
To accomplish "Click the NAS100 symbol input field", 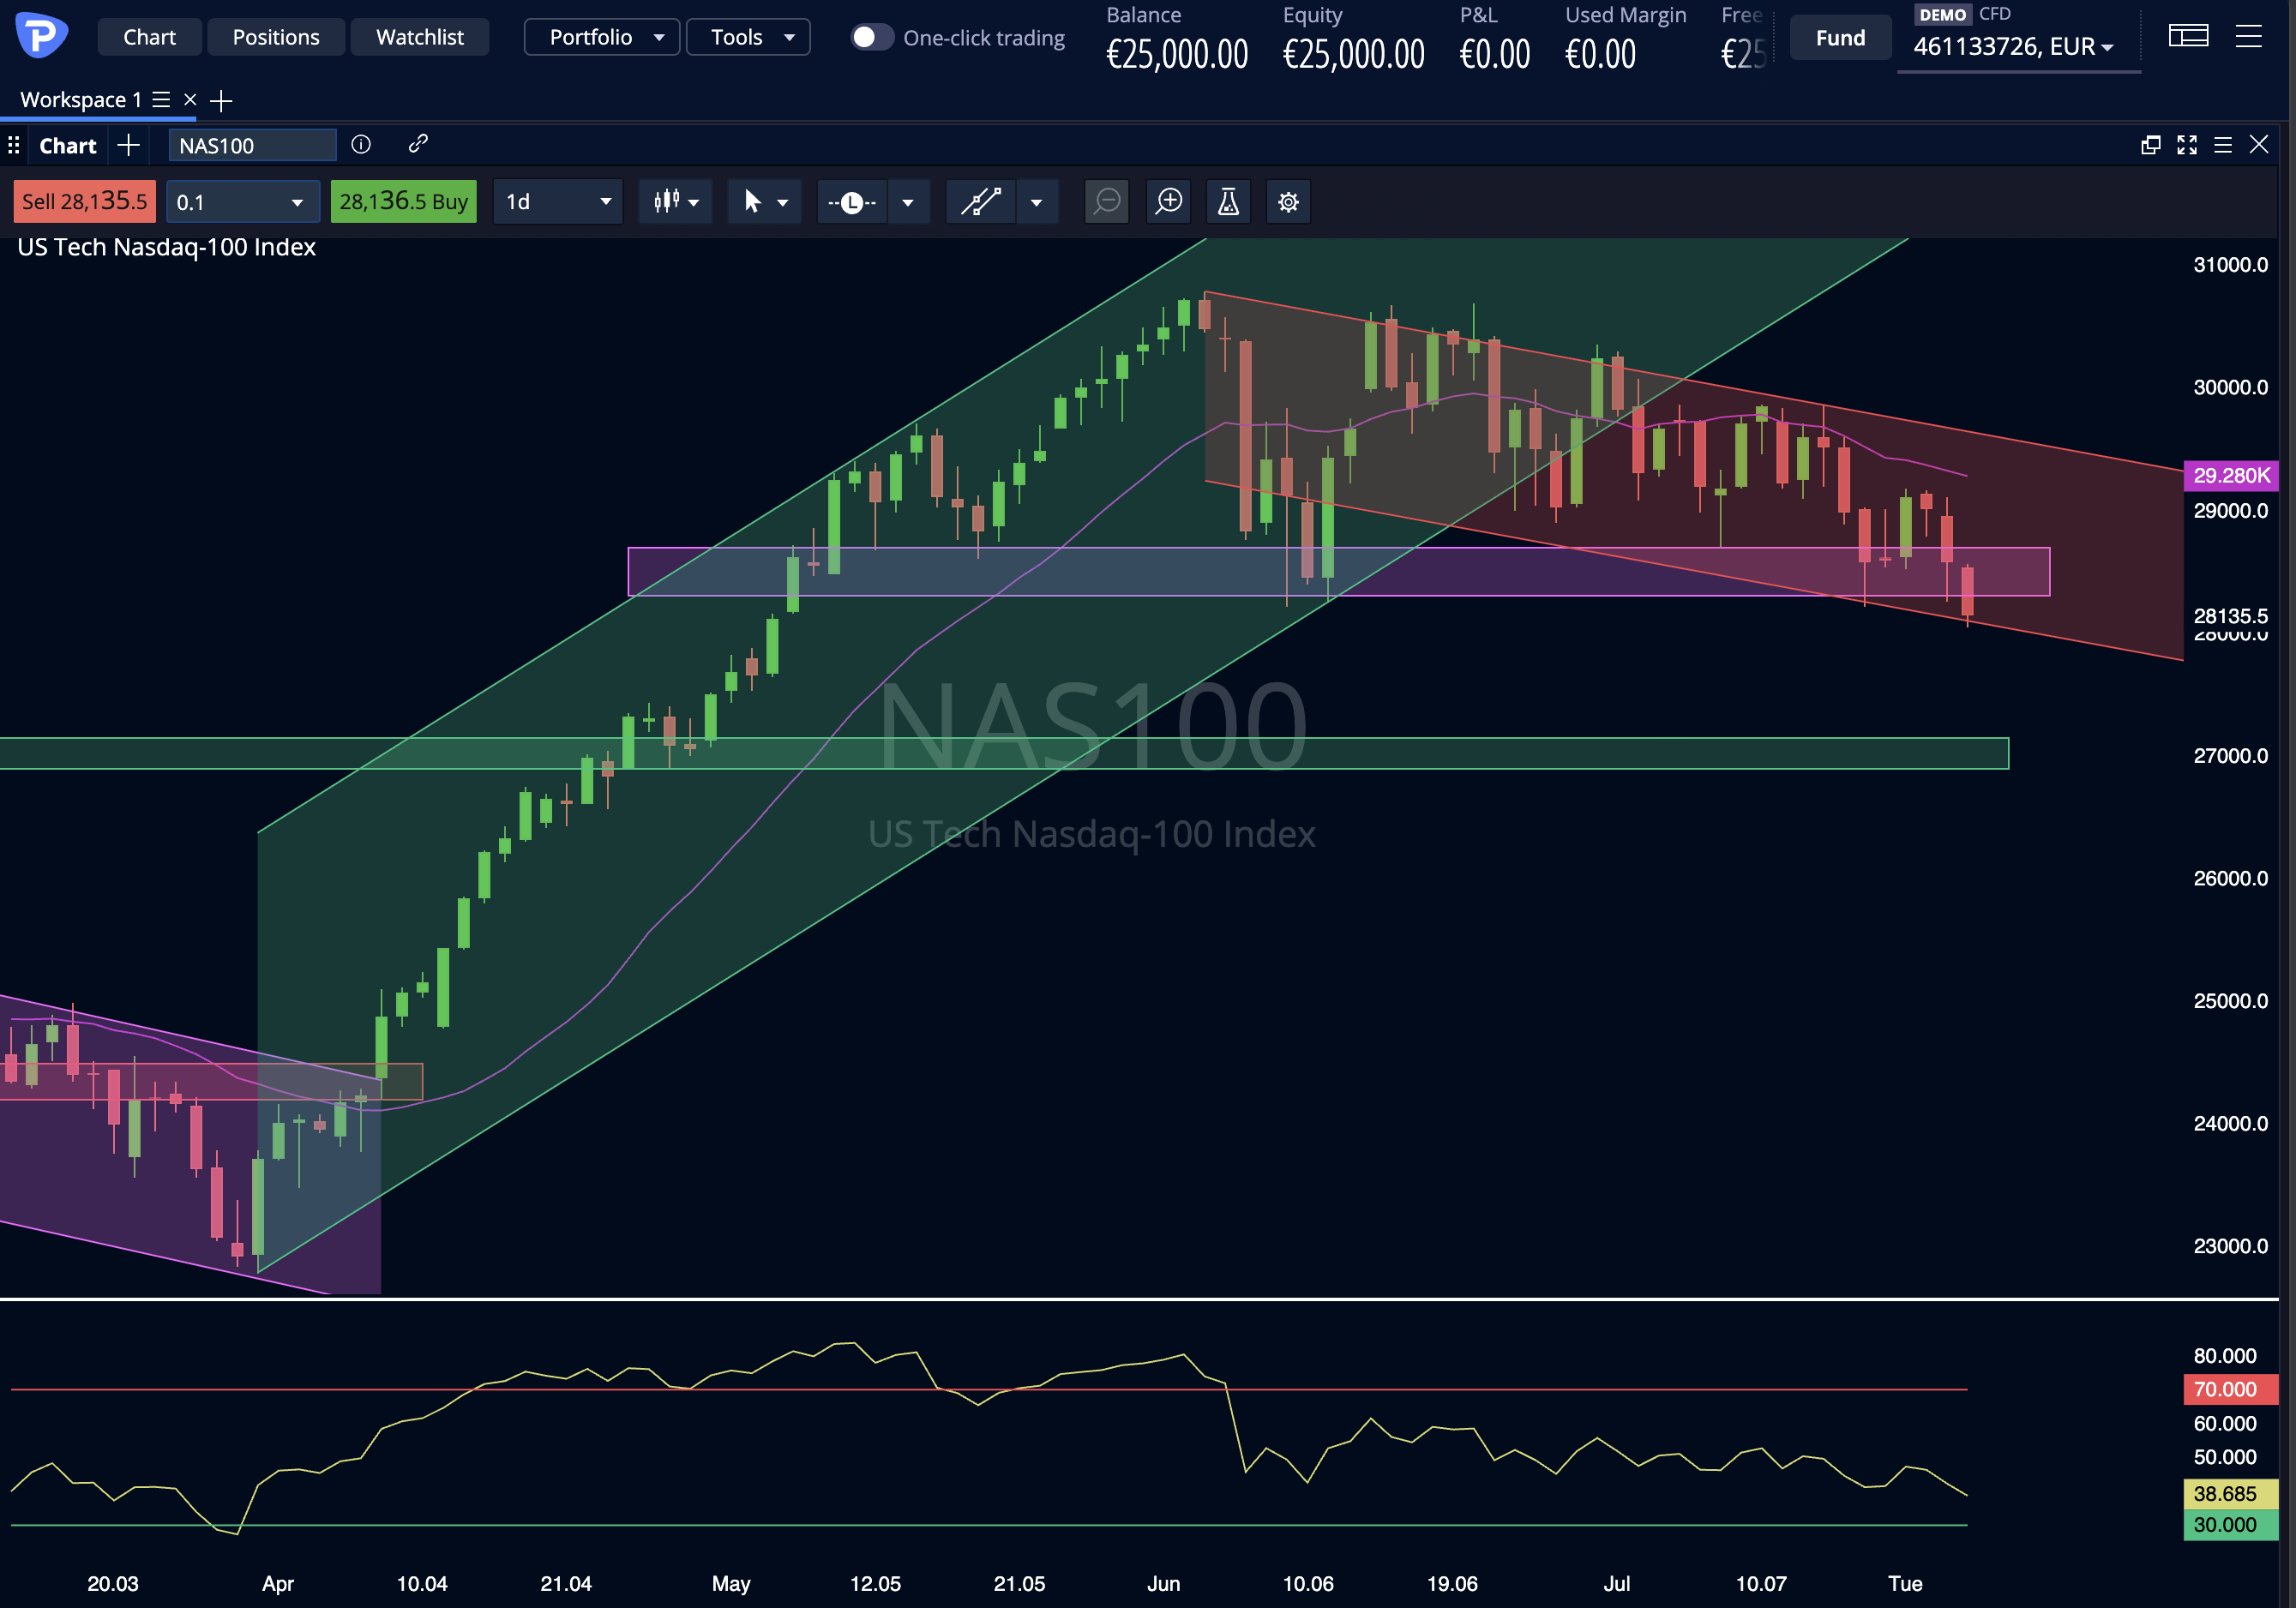I will (252, 145).
